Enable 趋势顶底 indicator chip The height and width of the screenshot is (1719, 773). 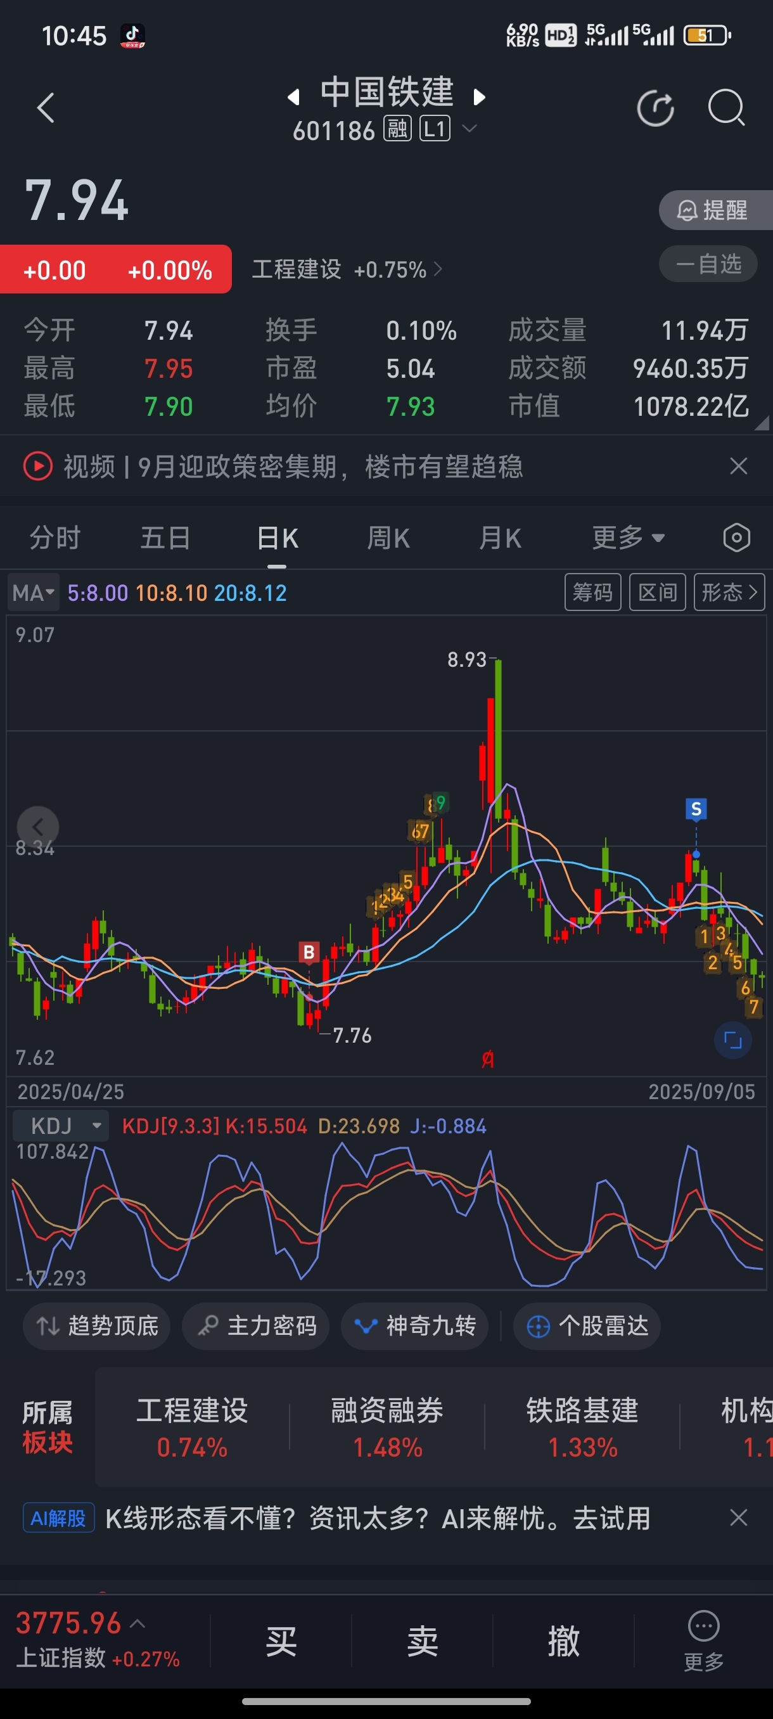click(97, 1325)
